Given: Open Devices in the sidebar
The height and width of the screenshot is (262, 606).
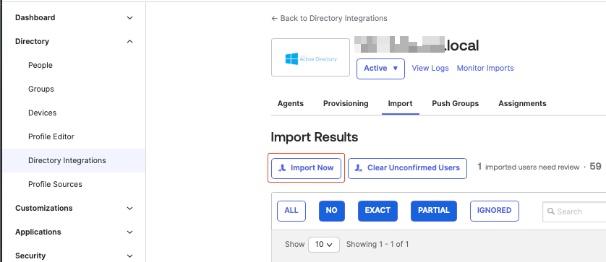Looking at the screenshot, I should [x=42, y=113].
